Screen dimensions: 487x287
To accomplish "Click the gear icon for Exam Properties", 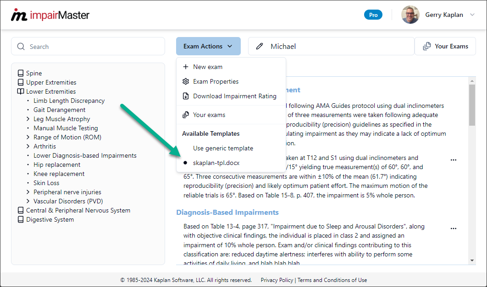I will pos(186,81).
